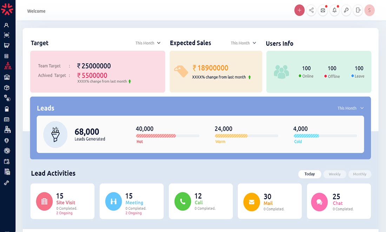
Task: Click the Warm leads progress bar
Action: pyautogui.click(x=246, y=136)
